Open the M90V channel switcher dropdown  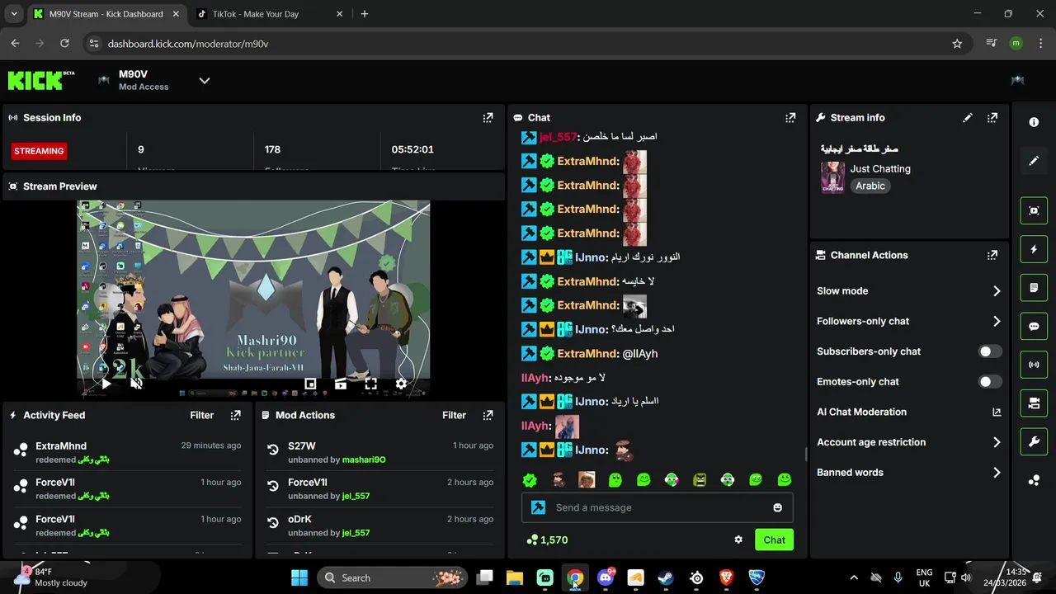tap(205, 81)
